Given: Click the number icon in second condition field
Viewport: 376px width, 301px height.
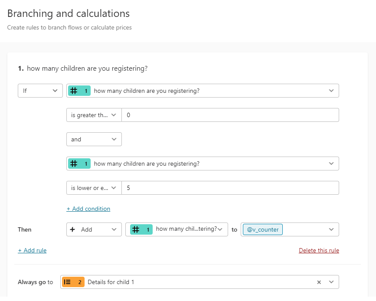Looking at the screenshot, I should pyautogui.click(x=74, y=164).
